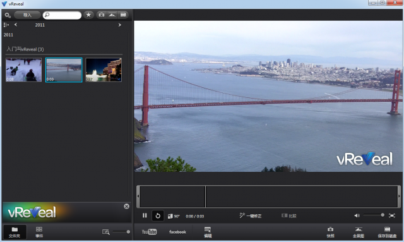Toggle the compare view option
404x242 pixels.
pyautogui.click(x=289, y=215)
